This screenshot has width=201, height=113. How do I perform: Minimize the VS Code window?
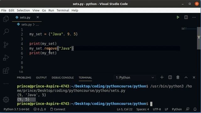pyautogui.click(x=182, y=4)
